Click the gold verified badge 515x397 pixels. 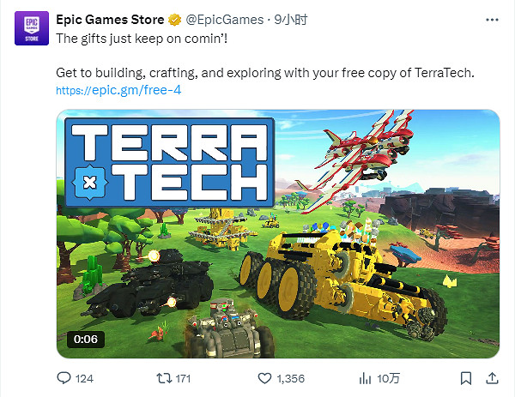[175, 20]
